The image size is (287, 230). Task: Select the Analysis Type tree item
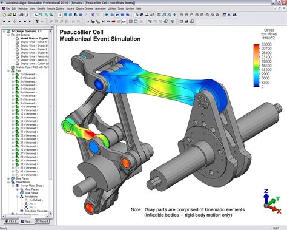click(32, 67)
